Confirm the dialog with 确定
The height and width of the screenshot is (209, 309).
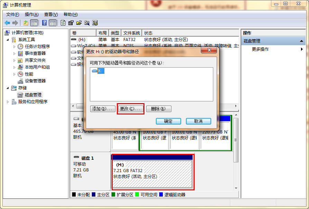click(x=168, y=121)
